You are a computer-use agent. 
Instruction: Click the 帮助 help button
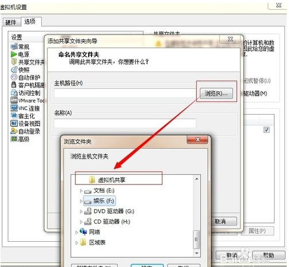tap(268, 255)
